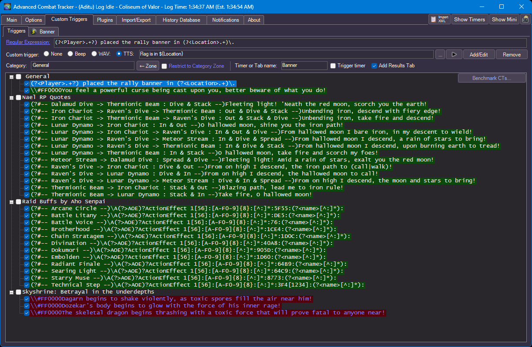The image size is (532, 347).
Task: Click the ellipsis browse button
Action: point(440,54)
